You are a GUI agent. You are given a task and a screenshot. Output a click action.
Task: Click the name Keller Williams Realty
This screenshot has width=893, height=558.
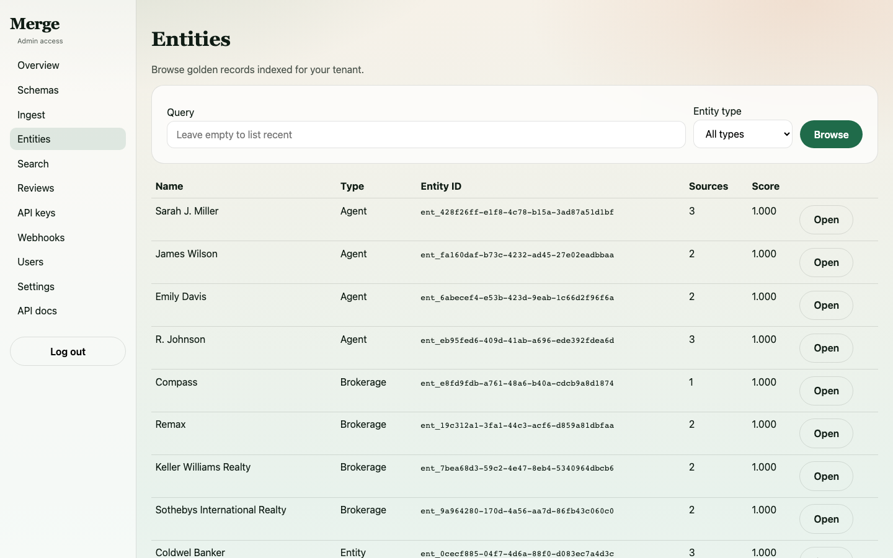(203, 467)
